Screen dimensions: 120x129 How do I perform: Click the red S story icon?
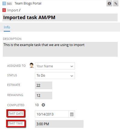click(x=4, y=10)
